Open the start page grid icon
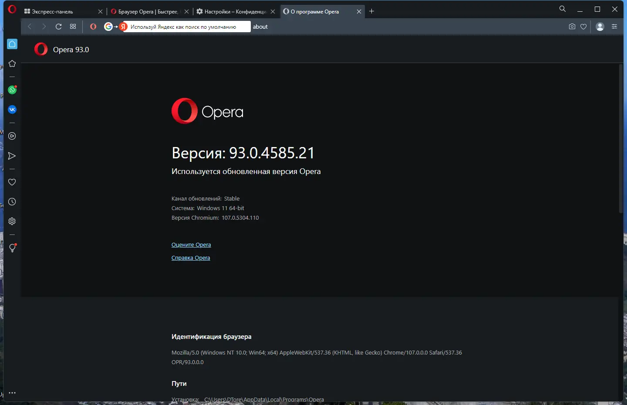Screen dimensions: 627x405 73,27
